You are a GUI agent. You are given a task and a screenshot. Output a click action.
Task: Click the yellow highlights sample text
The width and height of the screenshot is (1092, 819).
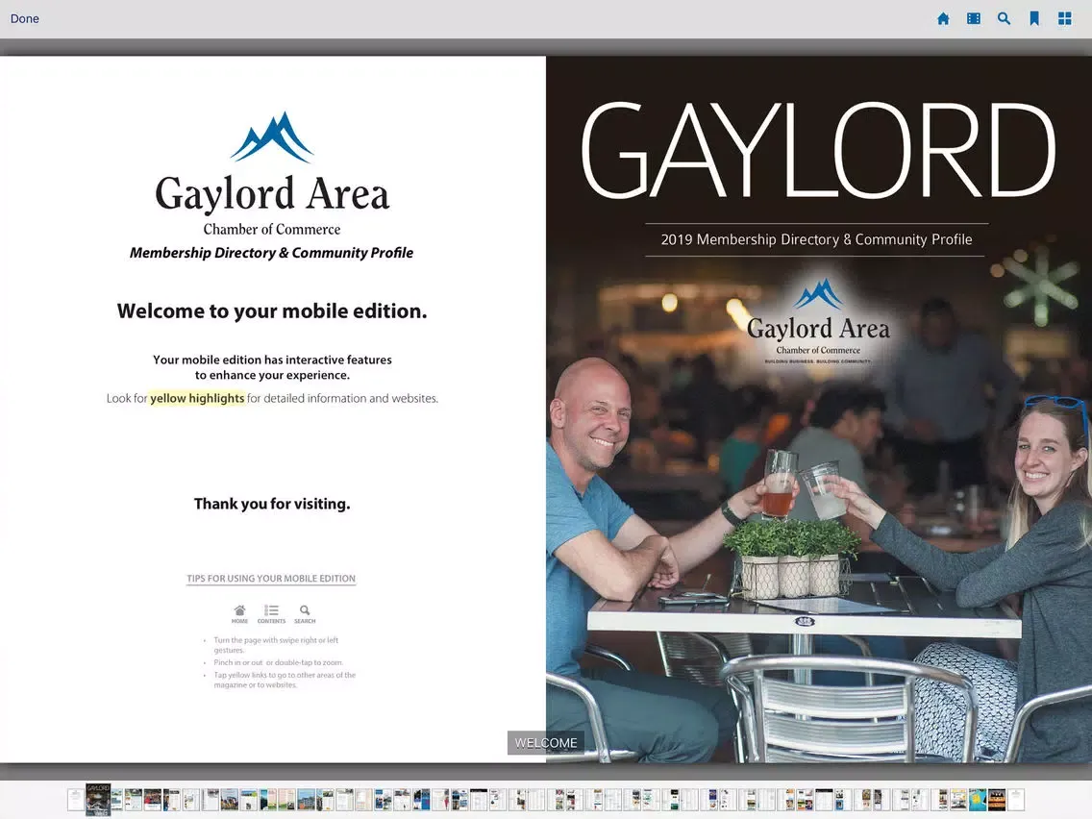pos(197,398)
